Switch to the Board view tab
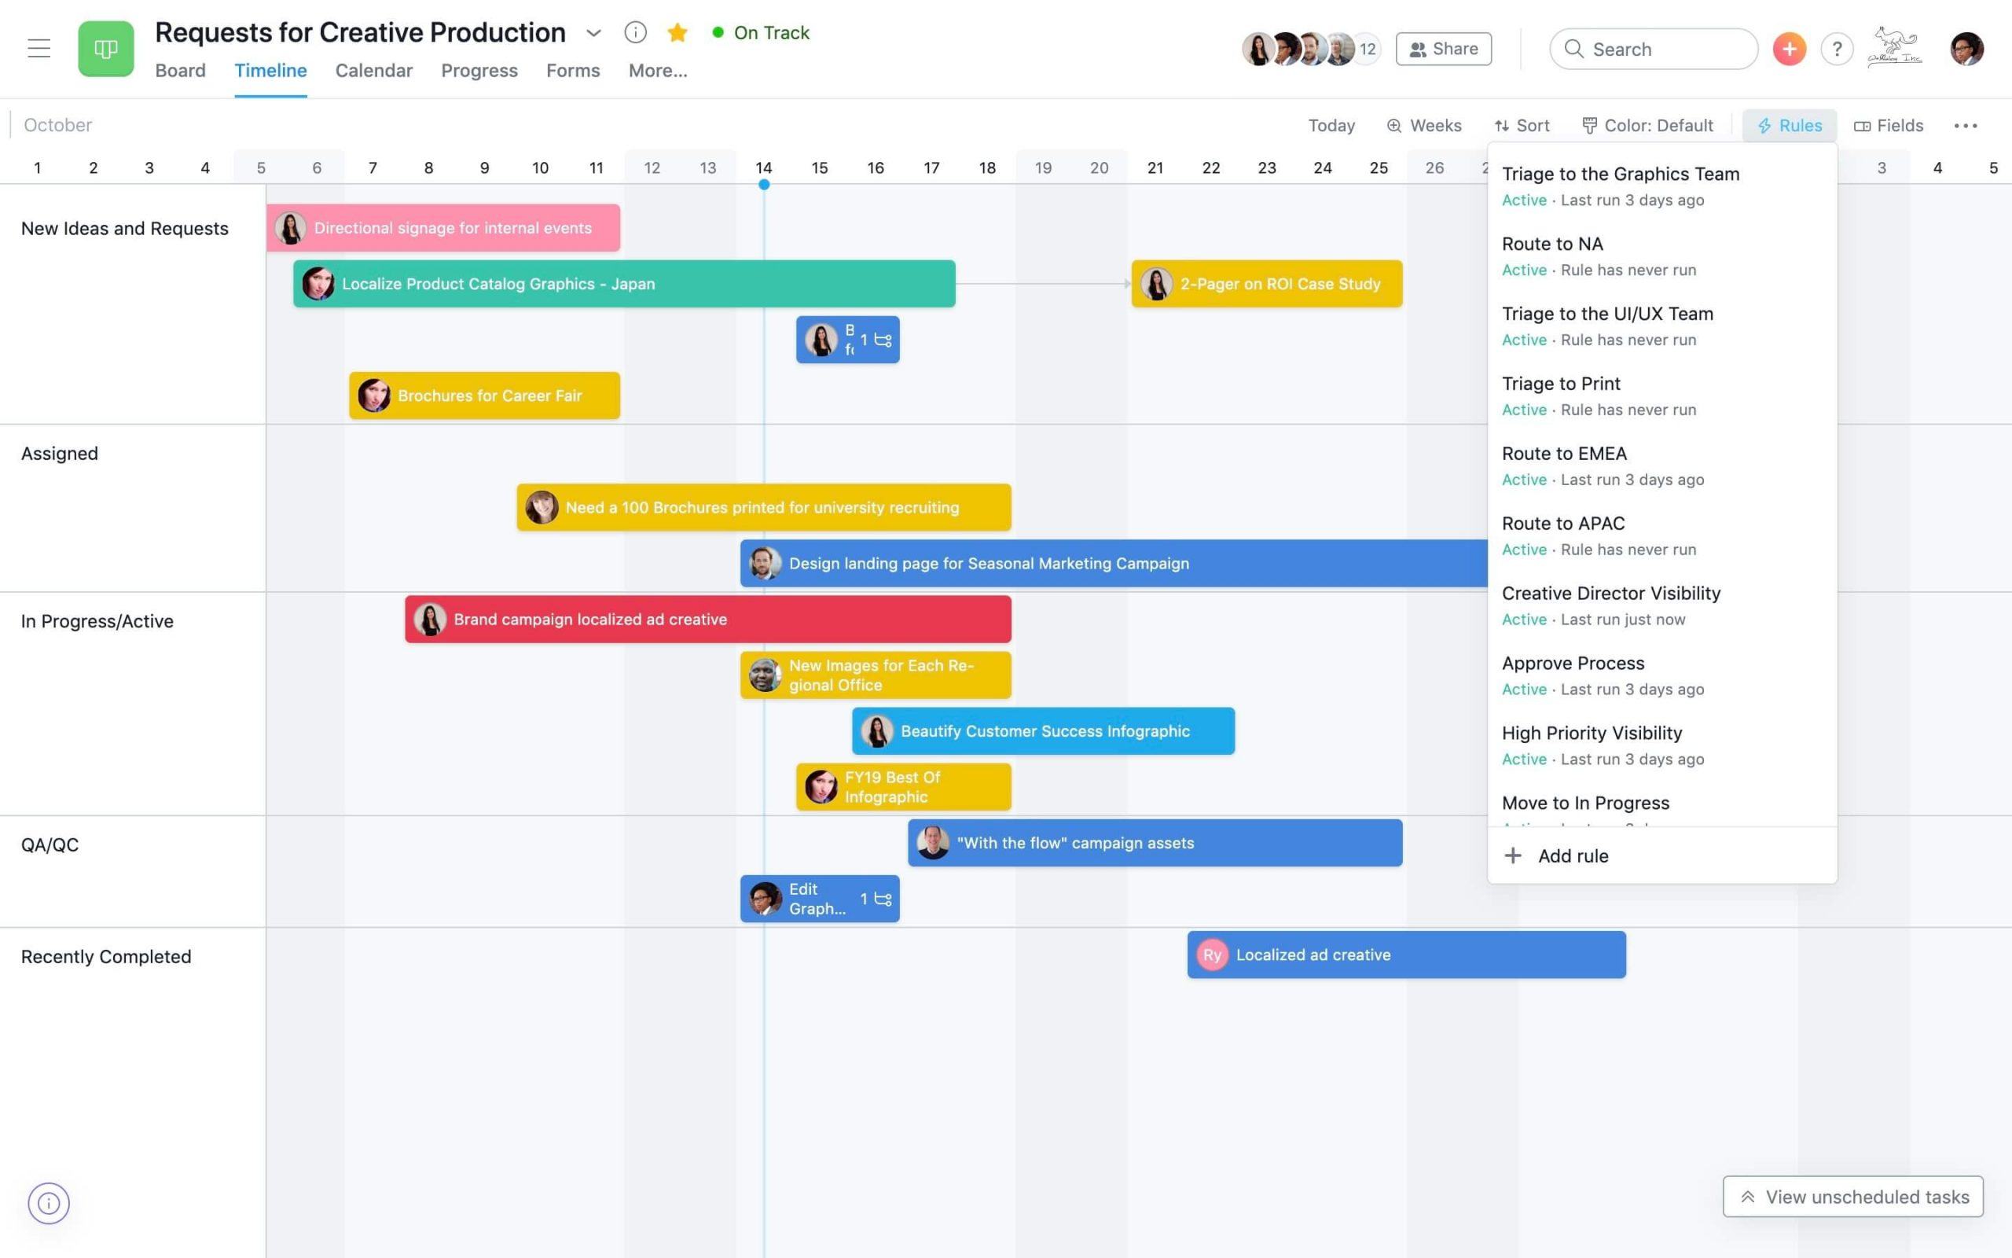The height and width of the screenshot is (1258, 2012). pos(180,69)
